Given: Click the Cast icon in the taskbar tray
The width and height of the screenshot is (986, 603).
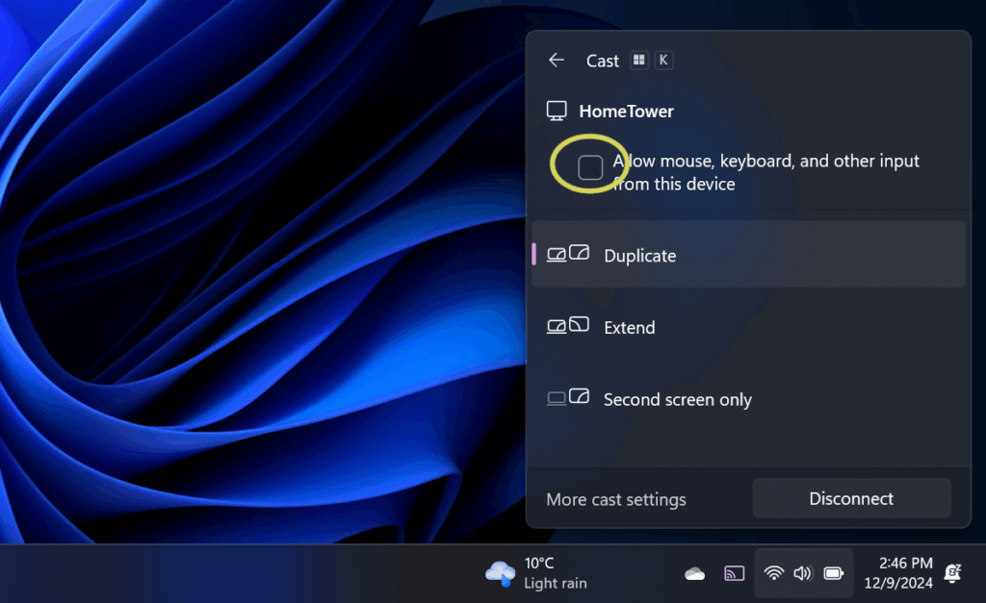Looking at the screenshot, I should click(735, 574).
